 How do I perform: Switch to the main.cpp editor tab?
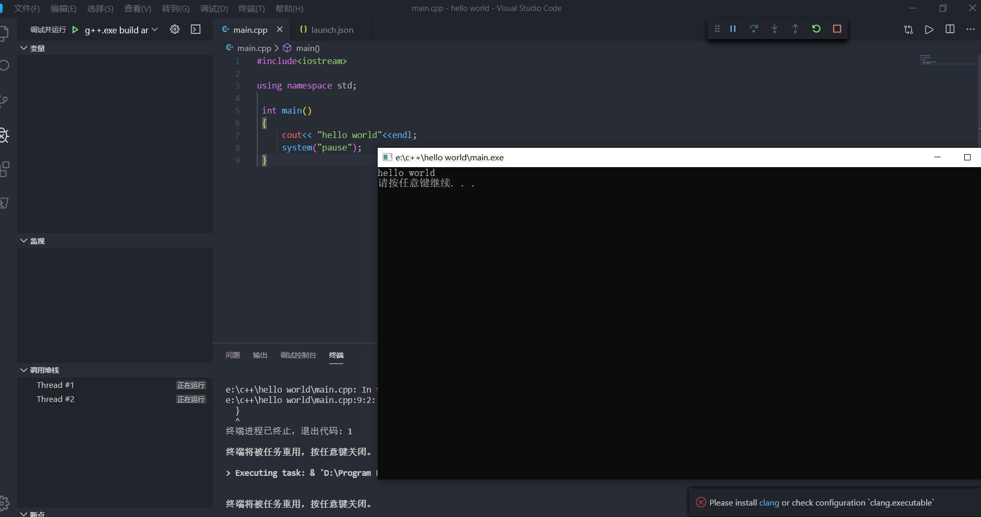250,30
